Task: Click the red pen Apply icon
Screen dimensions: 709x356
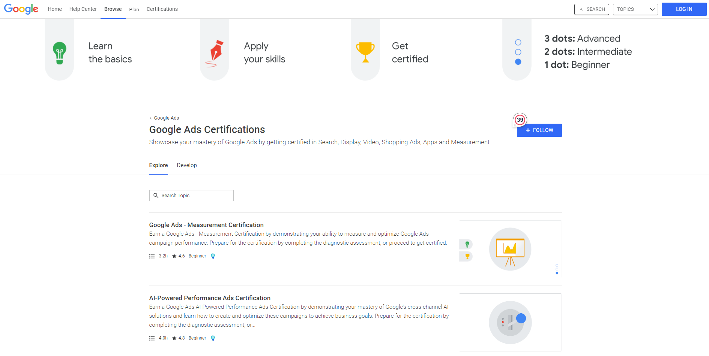Action: pos(215,54)
